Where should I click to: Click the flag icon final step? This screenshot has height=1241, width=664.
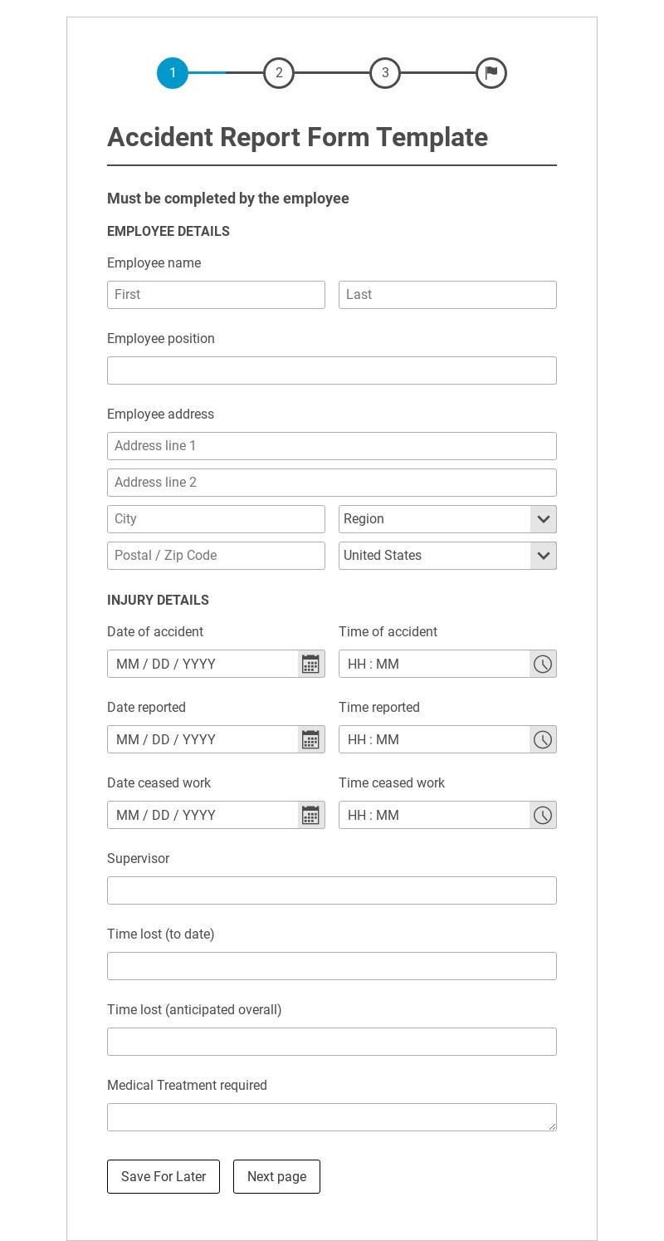491,73
